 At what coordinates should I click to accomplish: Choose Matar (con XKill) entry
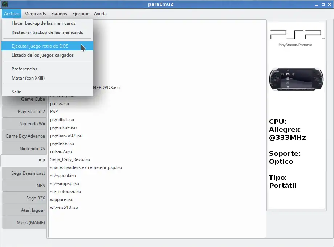pos(47,78)
